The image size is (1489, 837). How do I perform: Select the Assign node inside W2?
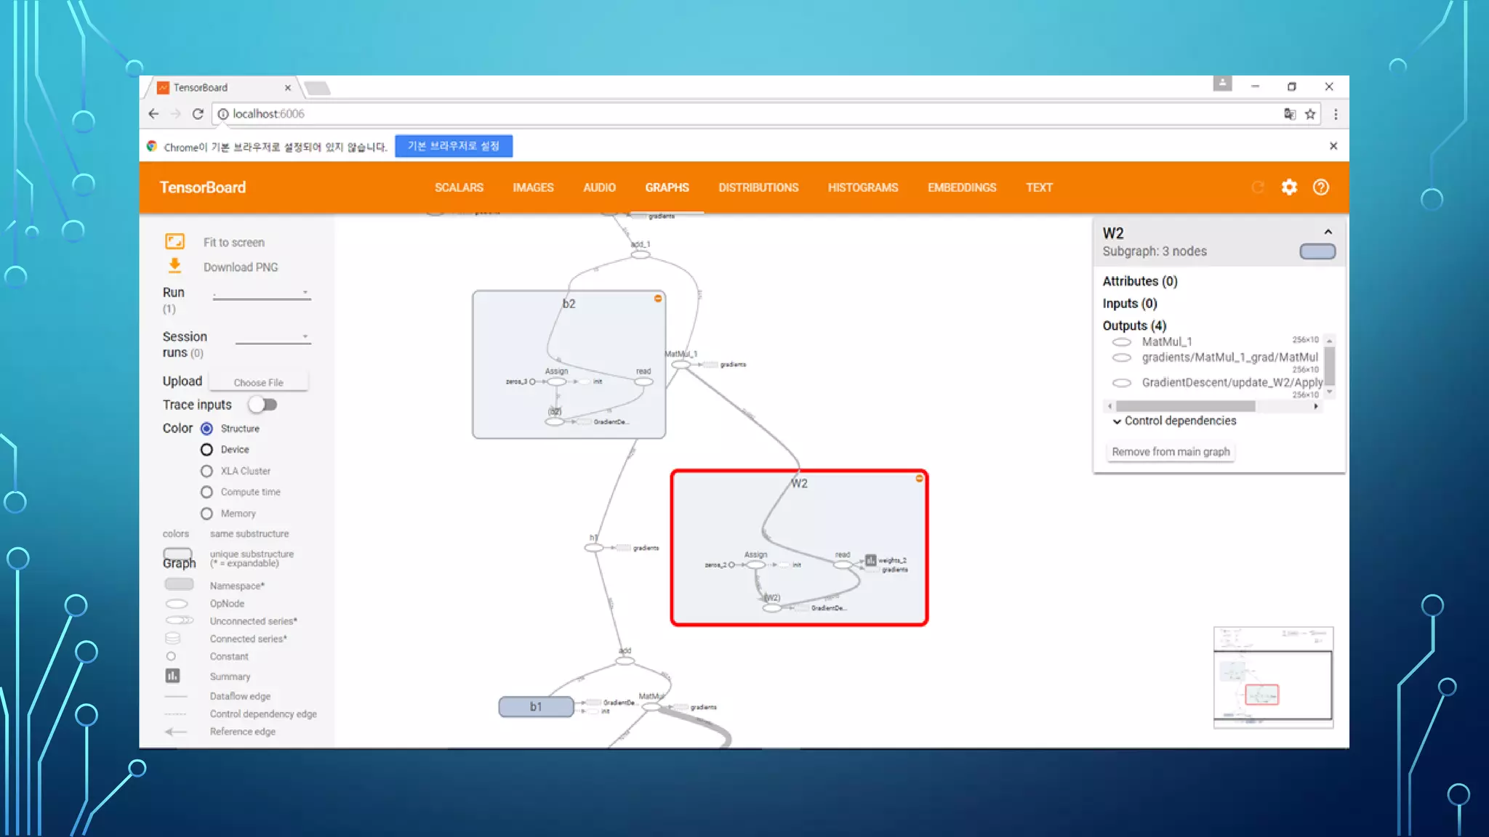[x=755, y=565]
